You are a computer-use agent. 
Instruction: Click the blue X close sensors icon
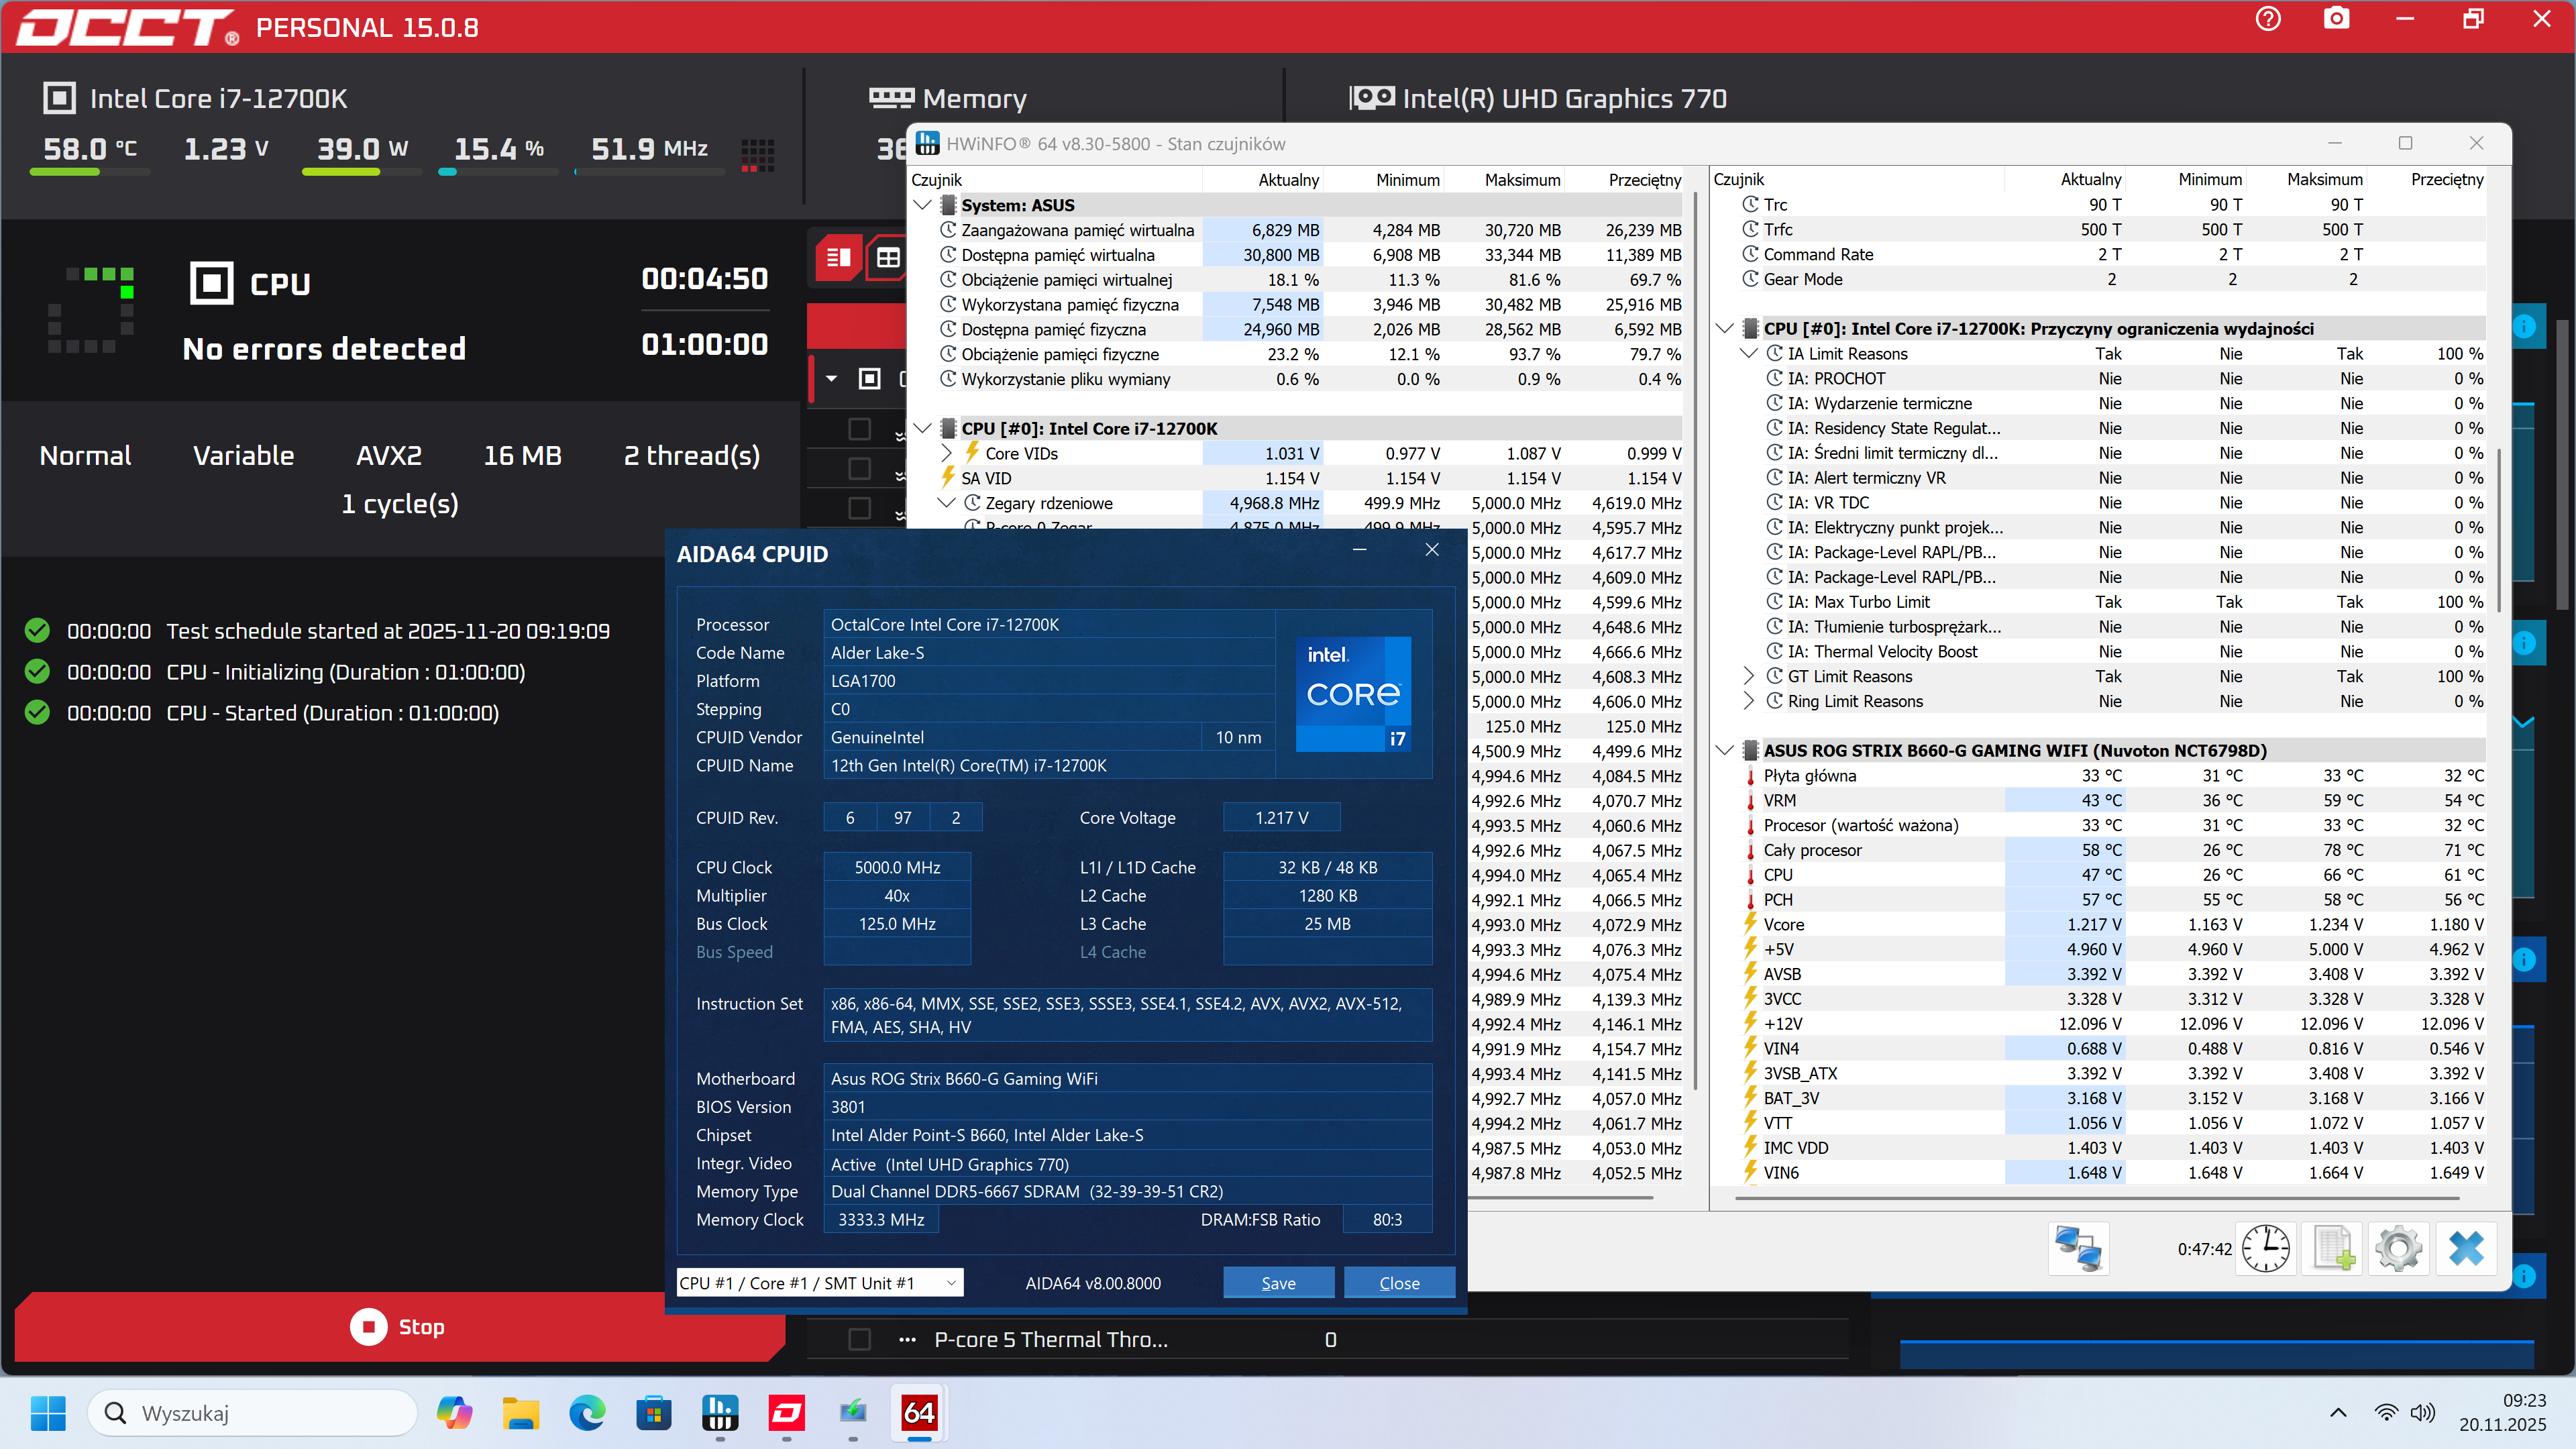click(2466, 1248)
